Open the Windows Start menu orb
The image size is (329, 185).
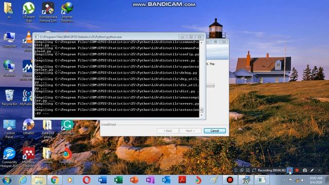point(7,180)
